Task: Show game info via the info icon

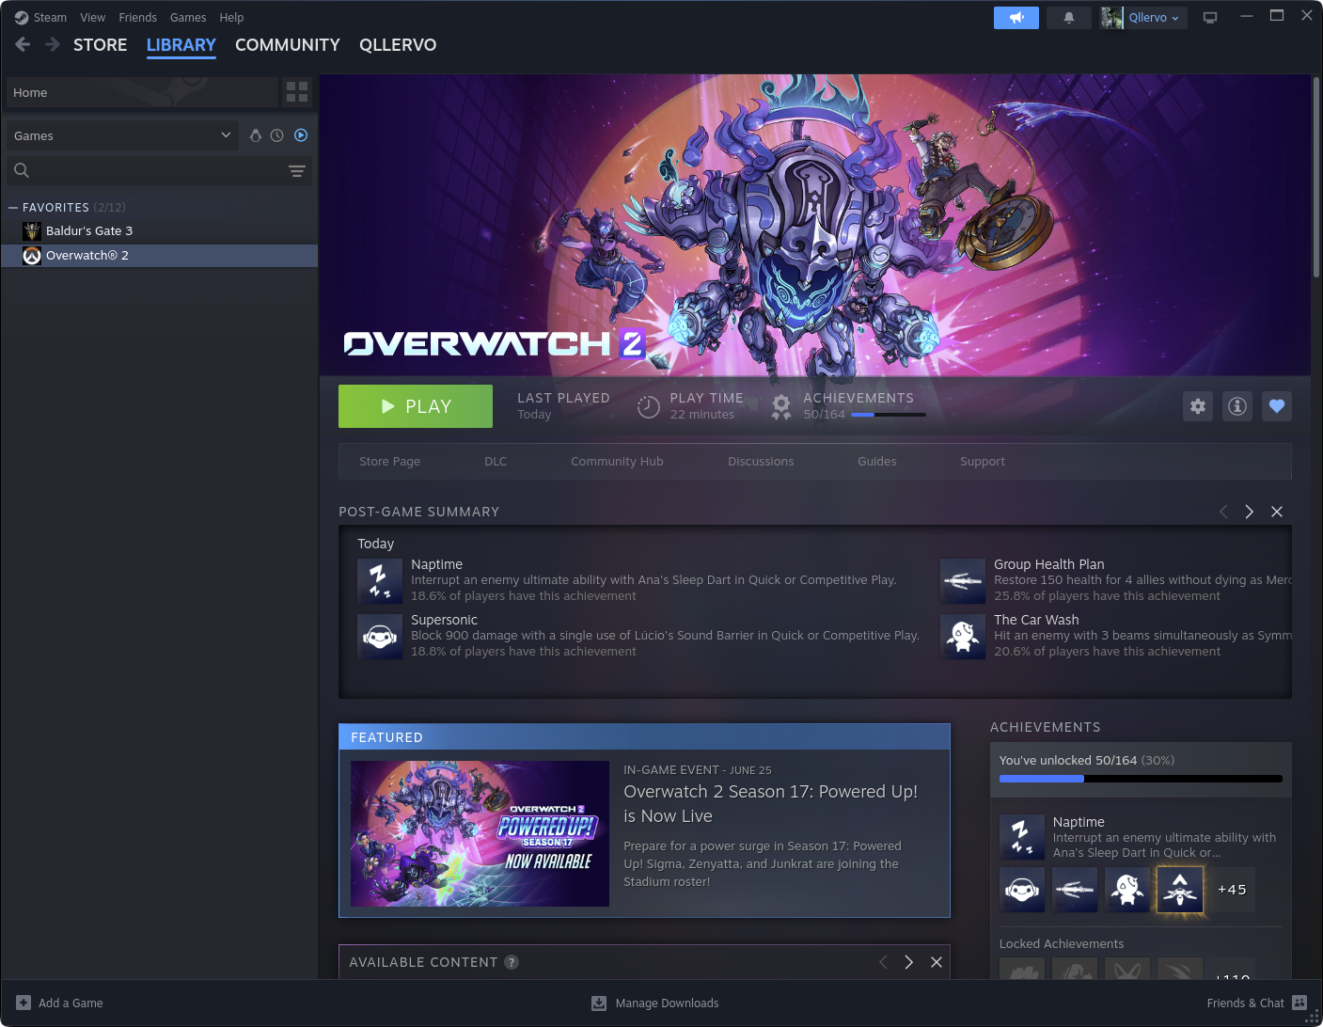Action: point(1236,406)
